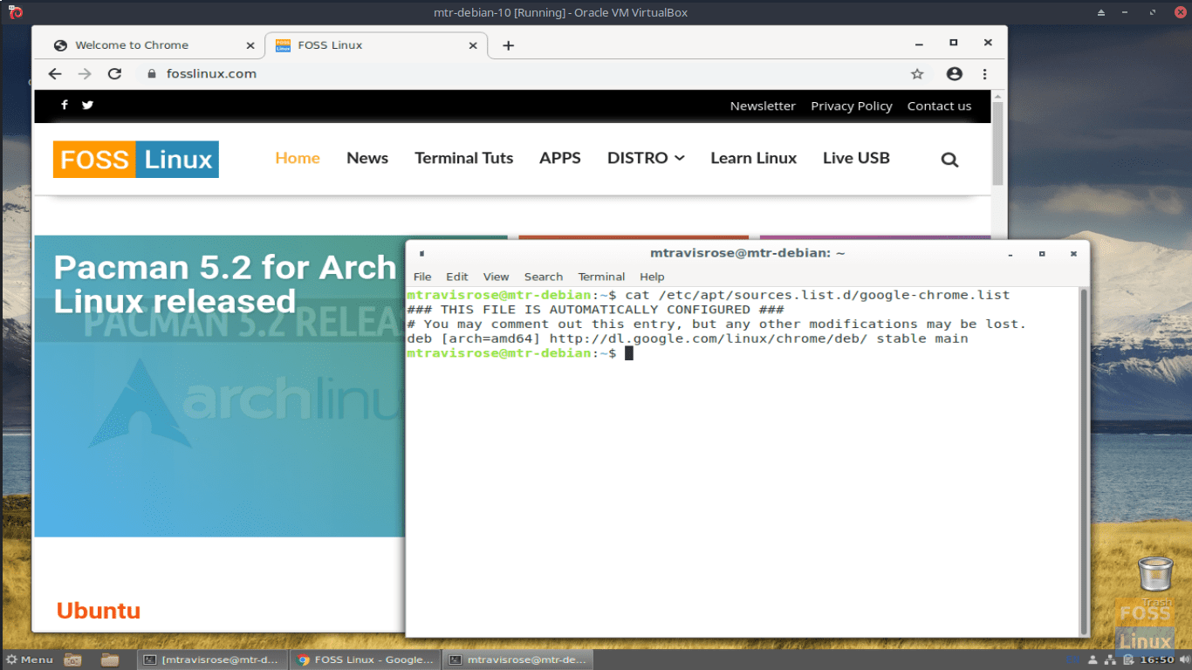Click the Ubuntu section heading
Viewport: 1192px width, 670px height.
[x=99, y=611]
